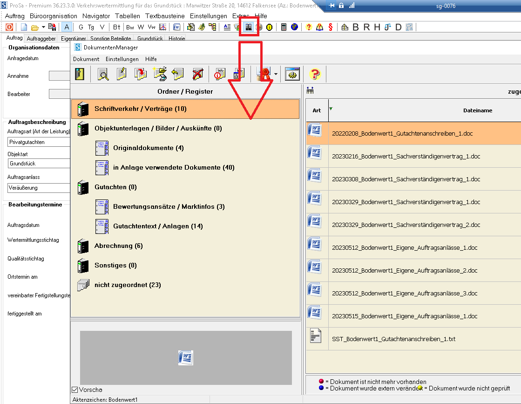Switch to the Auftraggeber tab
This screenshot has width=521, height=404.
coord(41,39)
